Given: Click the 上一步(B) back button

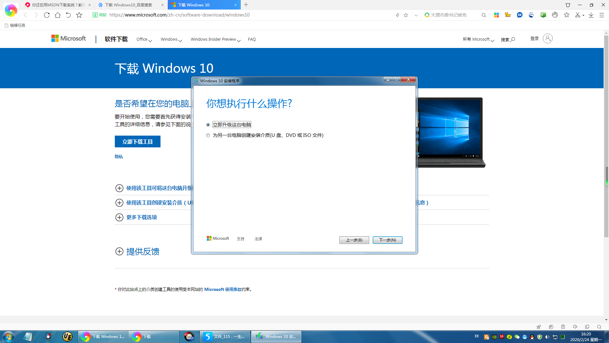Looking at the screenshot, I should 354,240.
